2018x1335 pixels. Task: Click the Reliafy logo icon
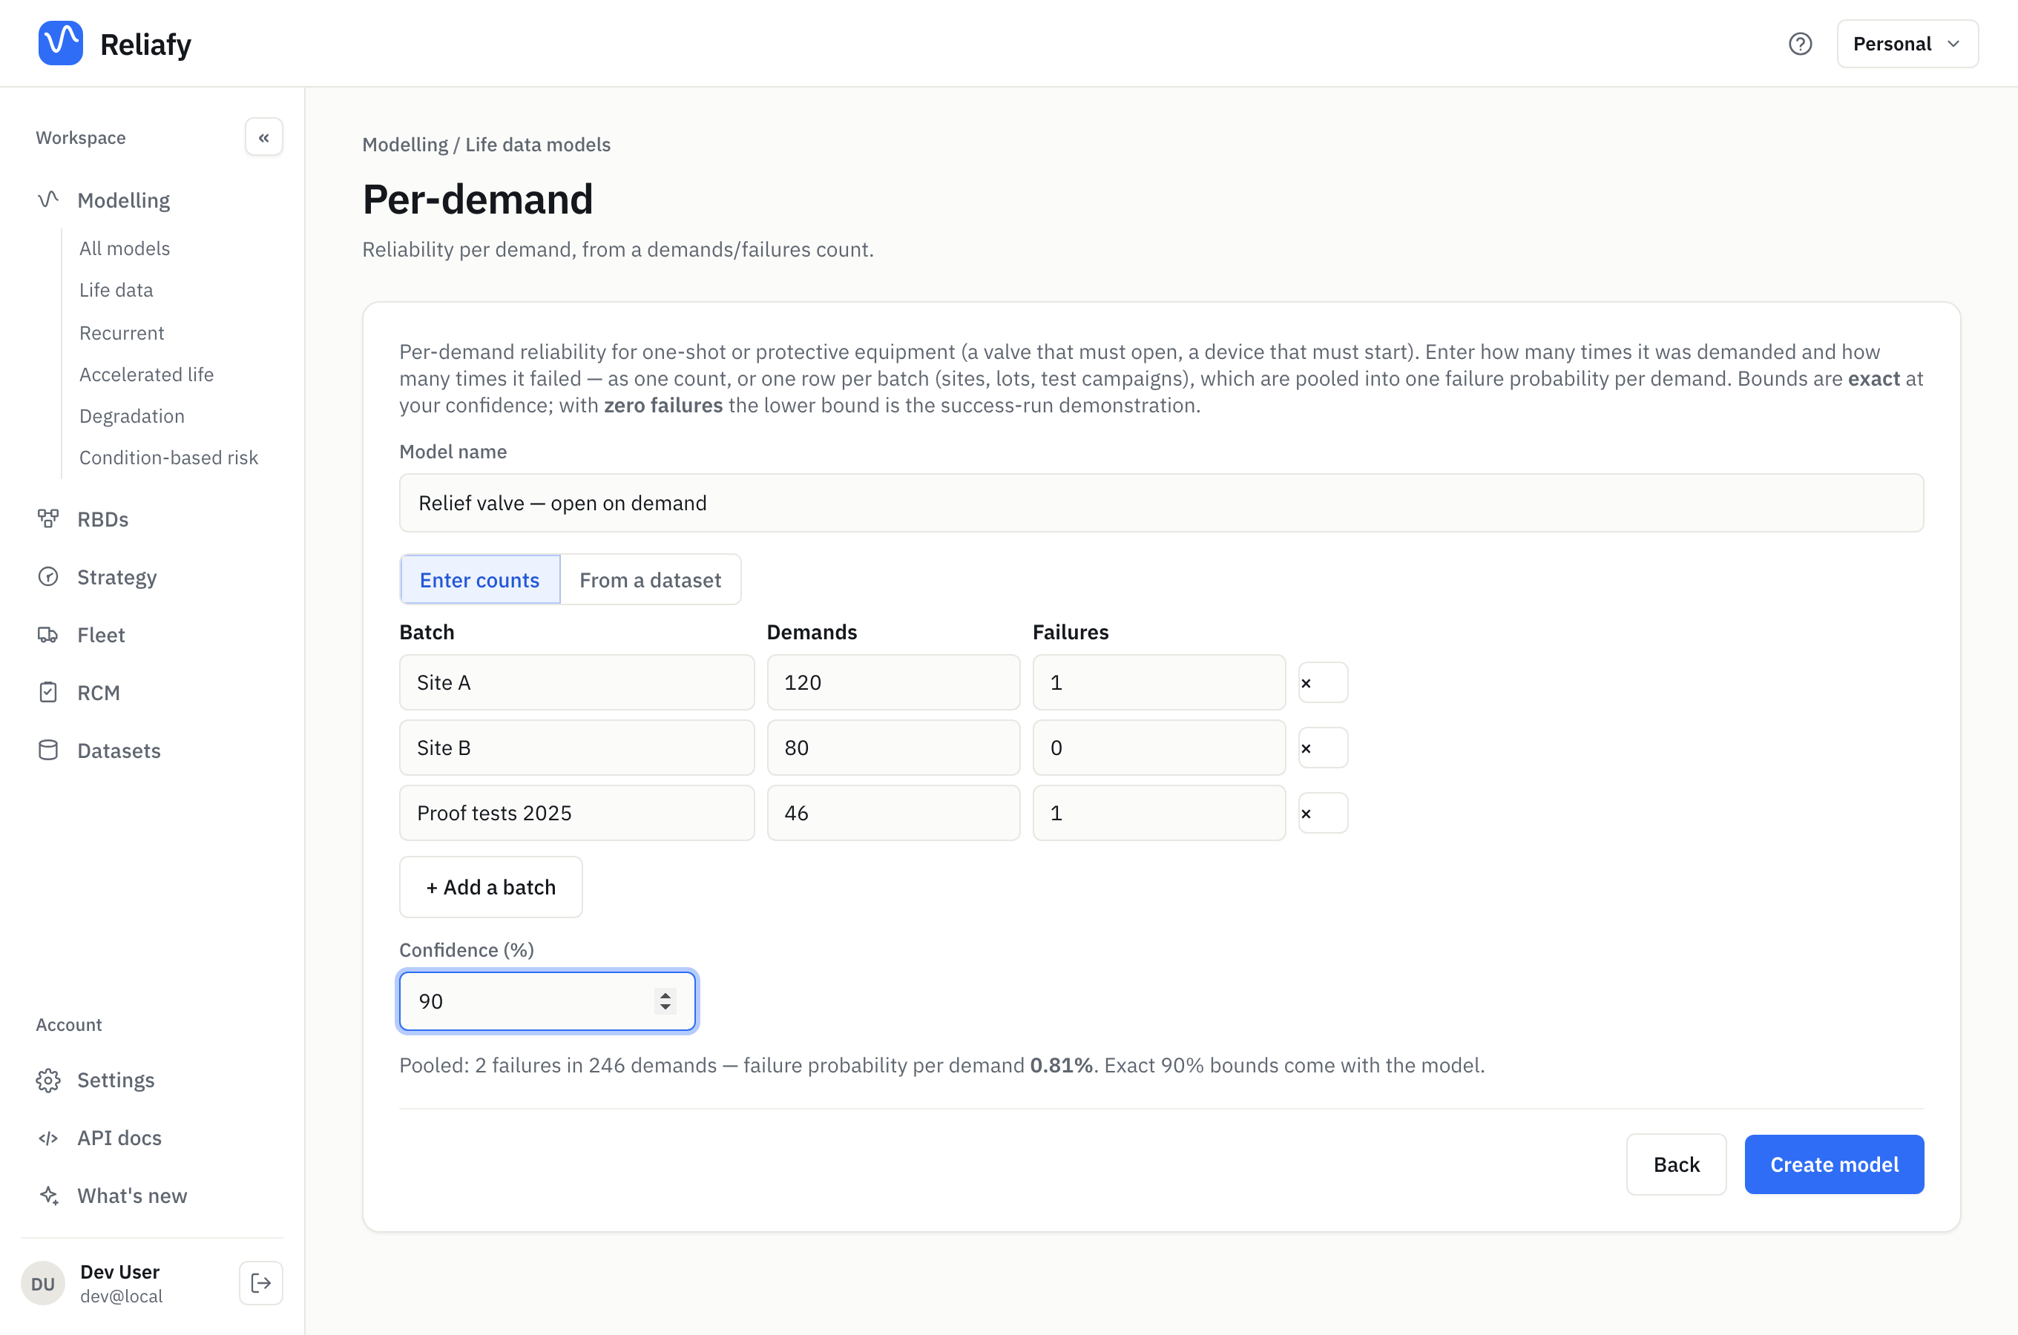coord(60,42)
